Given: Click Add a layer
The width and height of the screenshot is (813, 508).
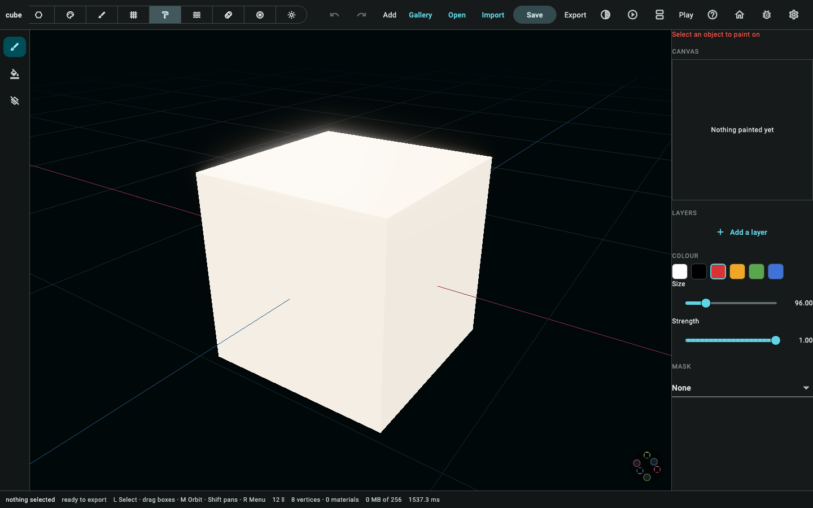Looking at the screenshot, I should (x=742, y=232).
